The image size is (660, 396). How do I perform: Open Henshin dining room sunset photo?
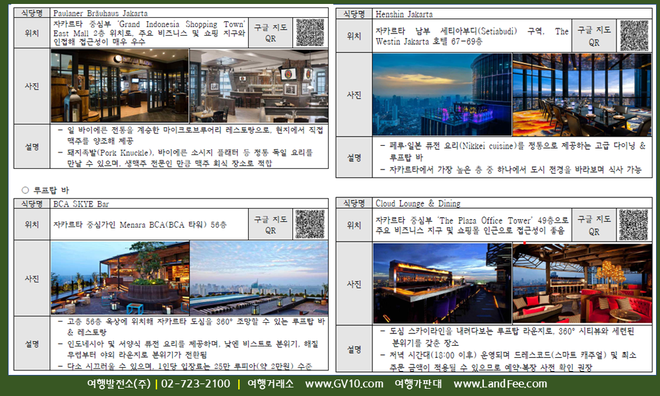point(581,94)
